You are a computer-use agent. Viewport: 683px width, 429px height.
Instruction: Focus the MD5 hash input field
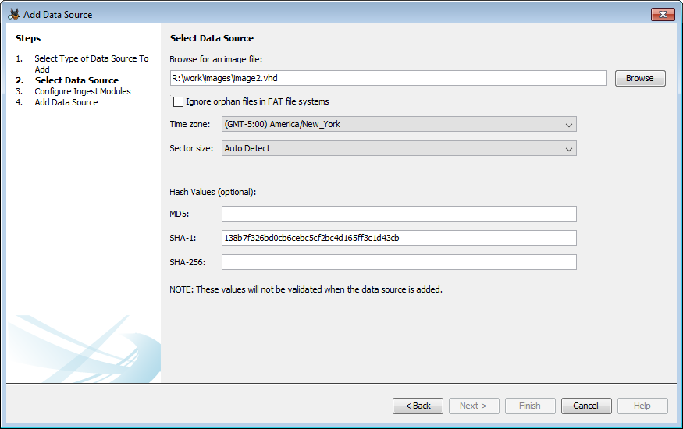[x=399, y=214]
